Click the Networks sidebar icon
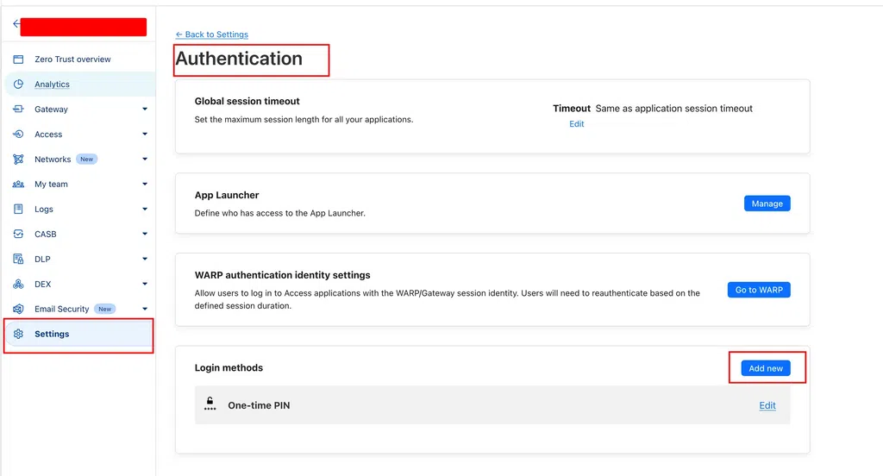883x476 pixels. [19, 159]
